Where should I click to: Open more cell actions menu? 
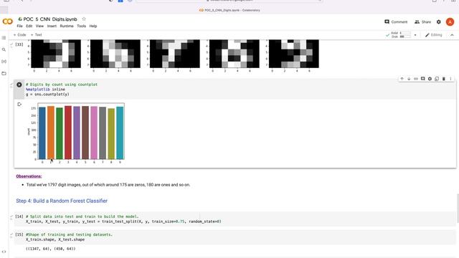pos(450,79)
